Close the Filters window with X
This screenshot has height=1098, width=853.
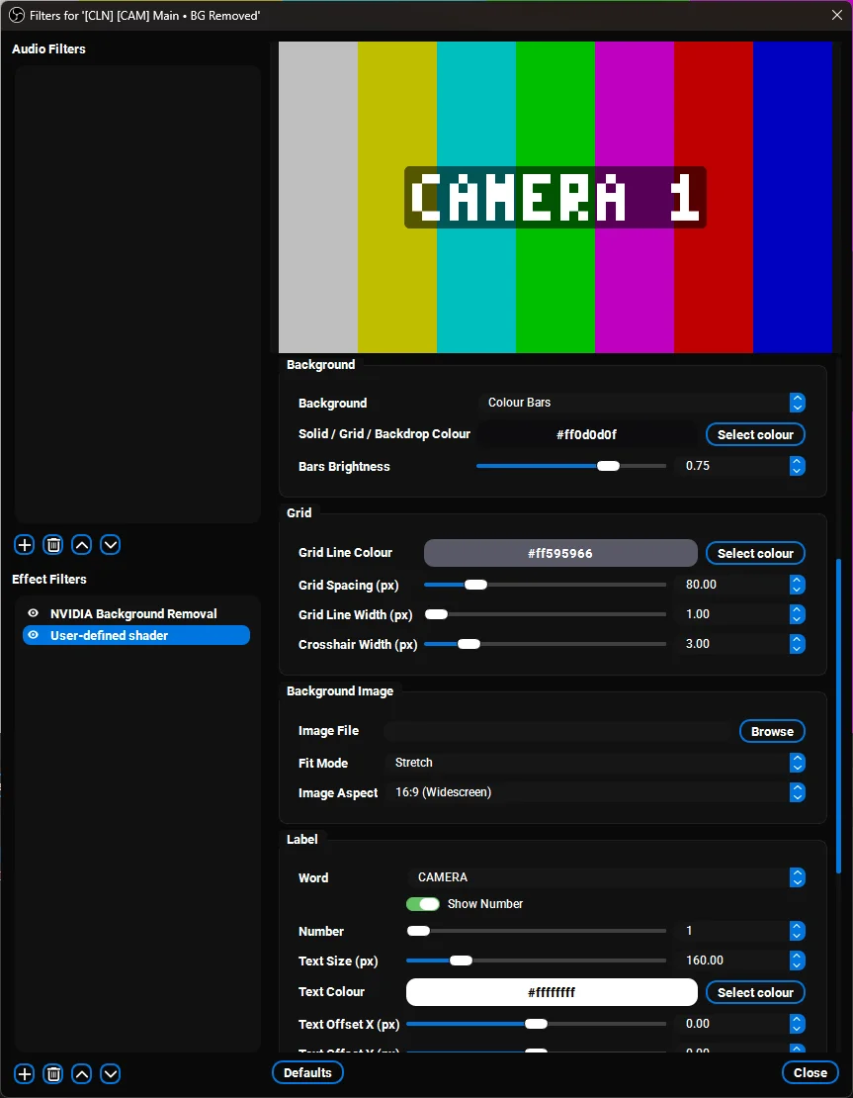click(x=836, y=15)
